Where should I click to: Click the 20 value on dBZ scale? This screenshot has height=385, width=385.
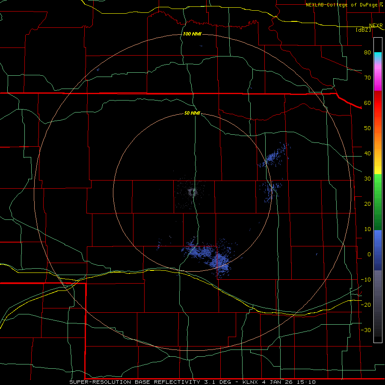(367, 204)
